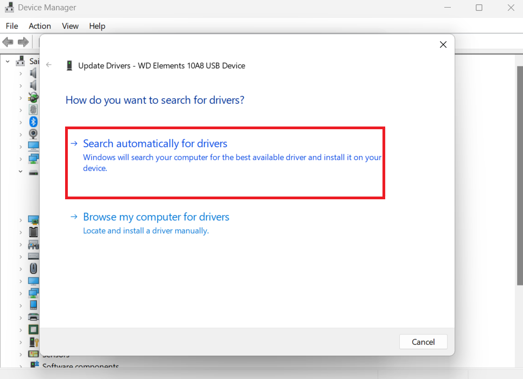Expand the Processors category
This screenshot has width=523, height=379.
21,330
